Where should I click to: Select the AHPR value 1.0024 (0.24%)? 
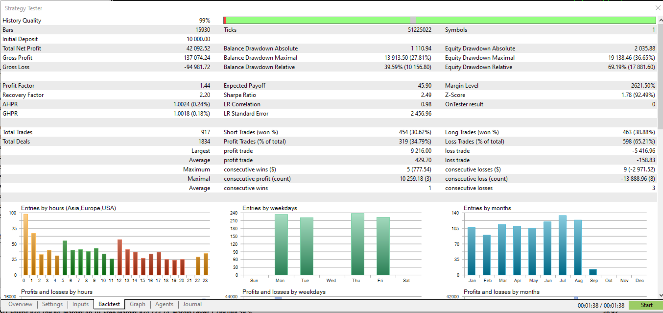click(x=191, y=104)
